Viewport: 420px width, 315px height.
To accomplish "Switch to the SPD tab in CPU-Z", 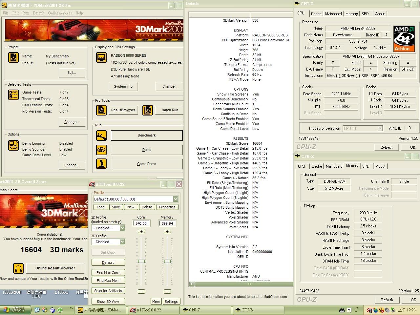I will tap(365, 14).
